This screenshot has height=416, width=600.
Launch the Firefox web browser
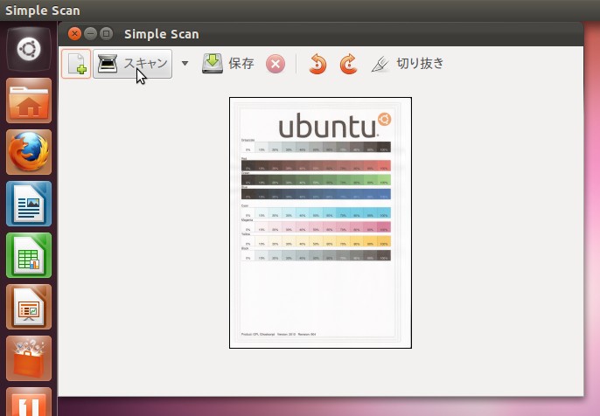click(29, 152)
